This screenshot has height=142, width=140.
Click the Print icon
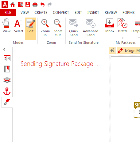[35, 5]
